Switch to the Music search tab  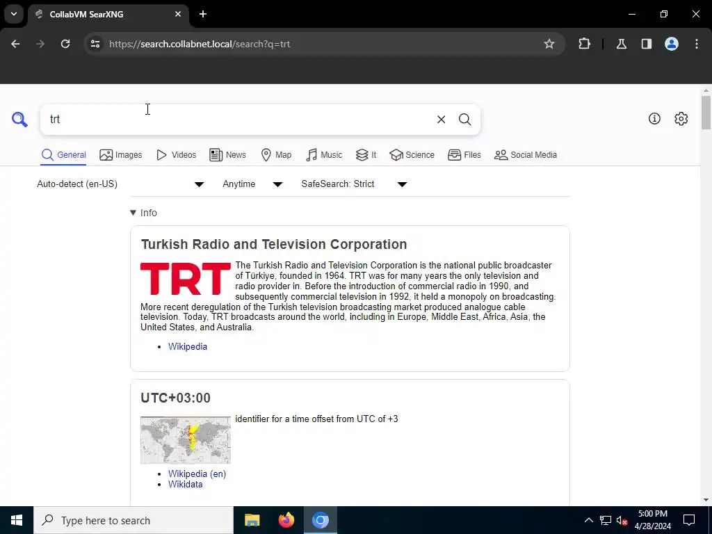click(324, 155)
